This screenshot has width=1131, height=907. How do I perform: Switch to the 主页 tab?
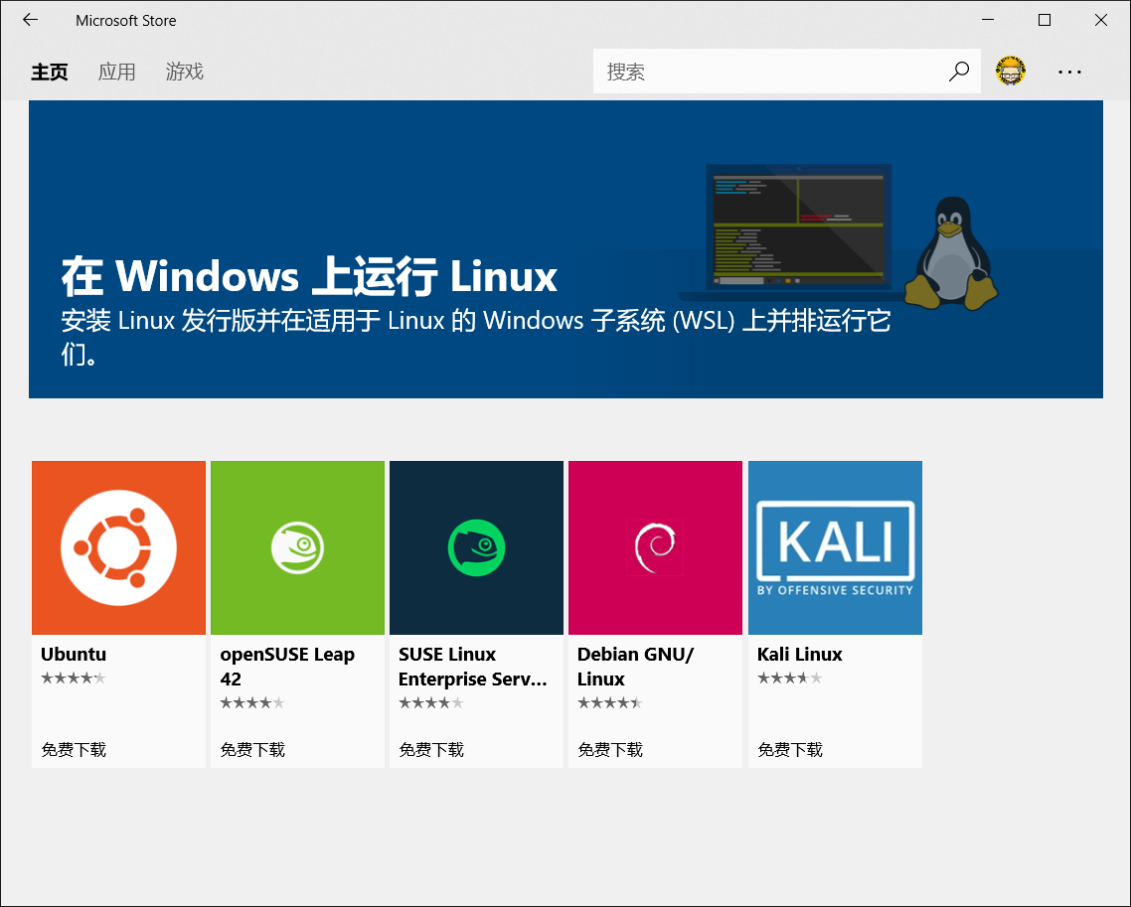[49, 72]
